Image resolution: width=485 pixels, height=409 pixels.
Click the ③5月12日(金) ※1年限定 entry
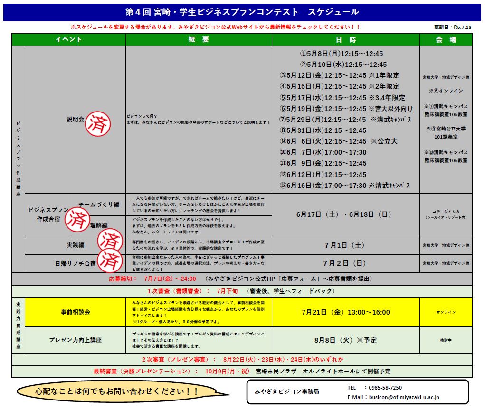[x=339, y=75]
